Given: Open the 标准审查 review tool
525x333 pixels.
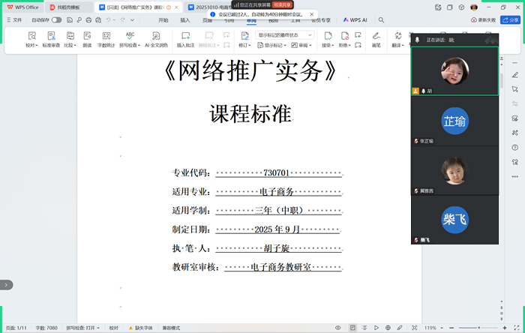Looking at the screenshot, I should pyautogui.click(x=51, y=39).
